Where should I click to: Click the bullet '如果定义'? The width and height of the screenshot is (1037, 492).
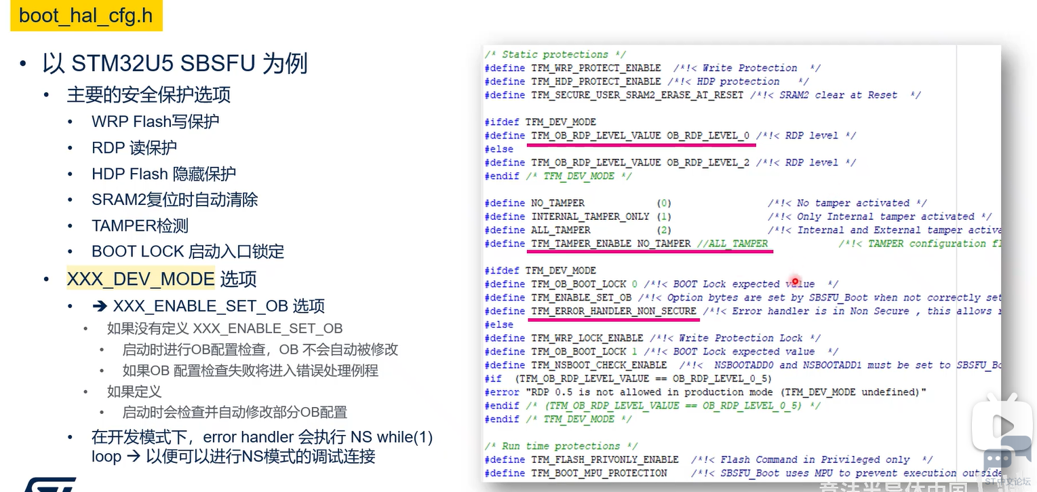pos(134,392)
